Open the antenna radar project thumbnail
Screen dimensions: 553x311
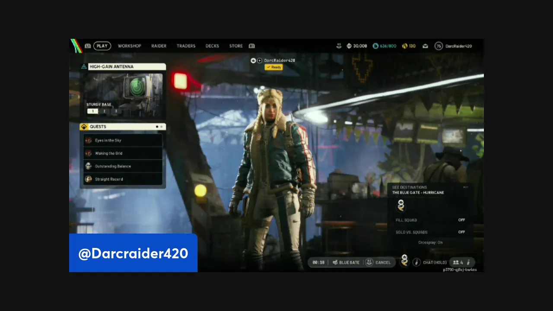pyautogui.click(x=124, y=95)
